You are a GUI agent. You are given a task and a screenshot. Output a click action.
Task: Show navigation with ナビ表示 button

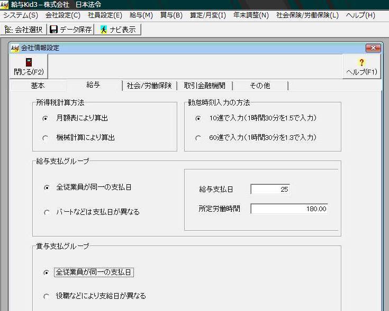pyautogui.click(x=118, y=30)
